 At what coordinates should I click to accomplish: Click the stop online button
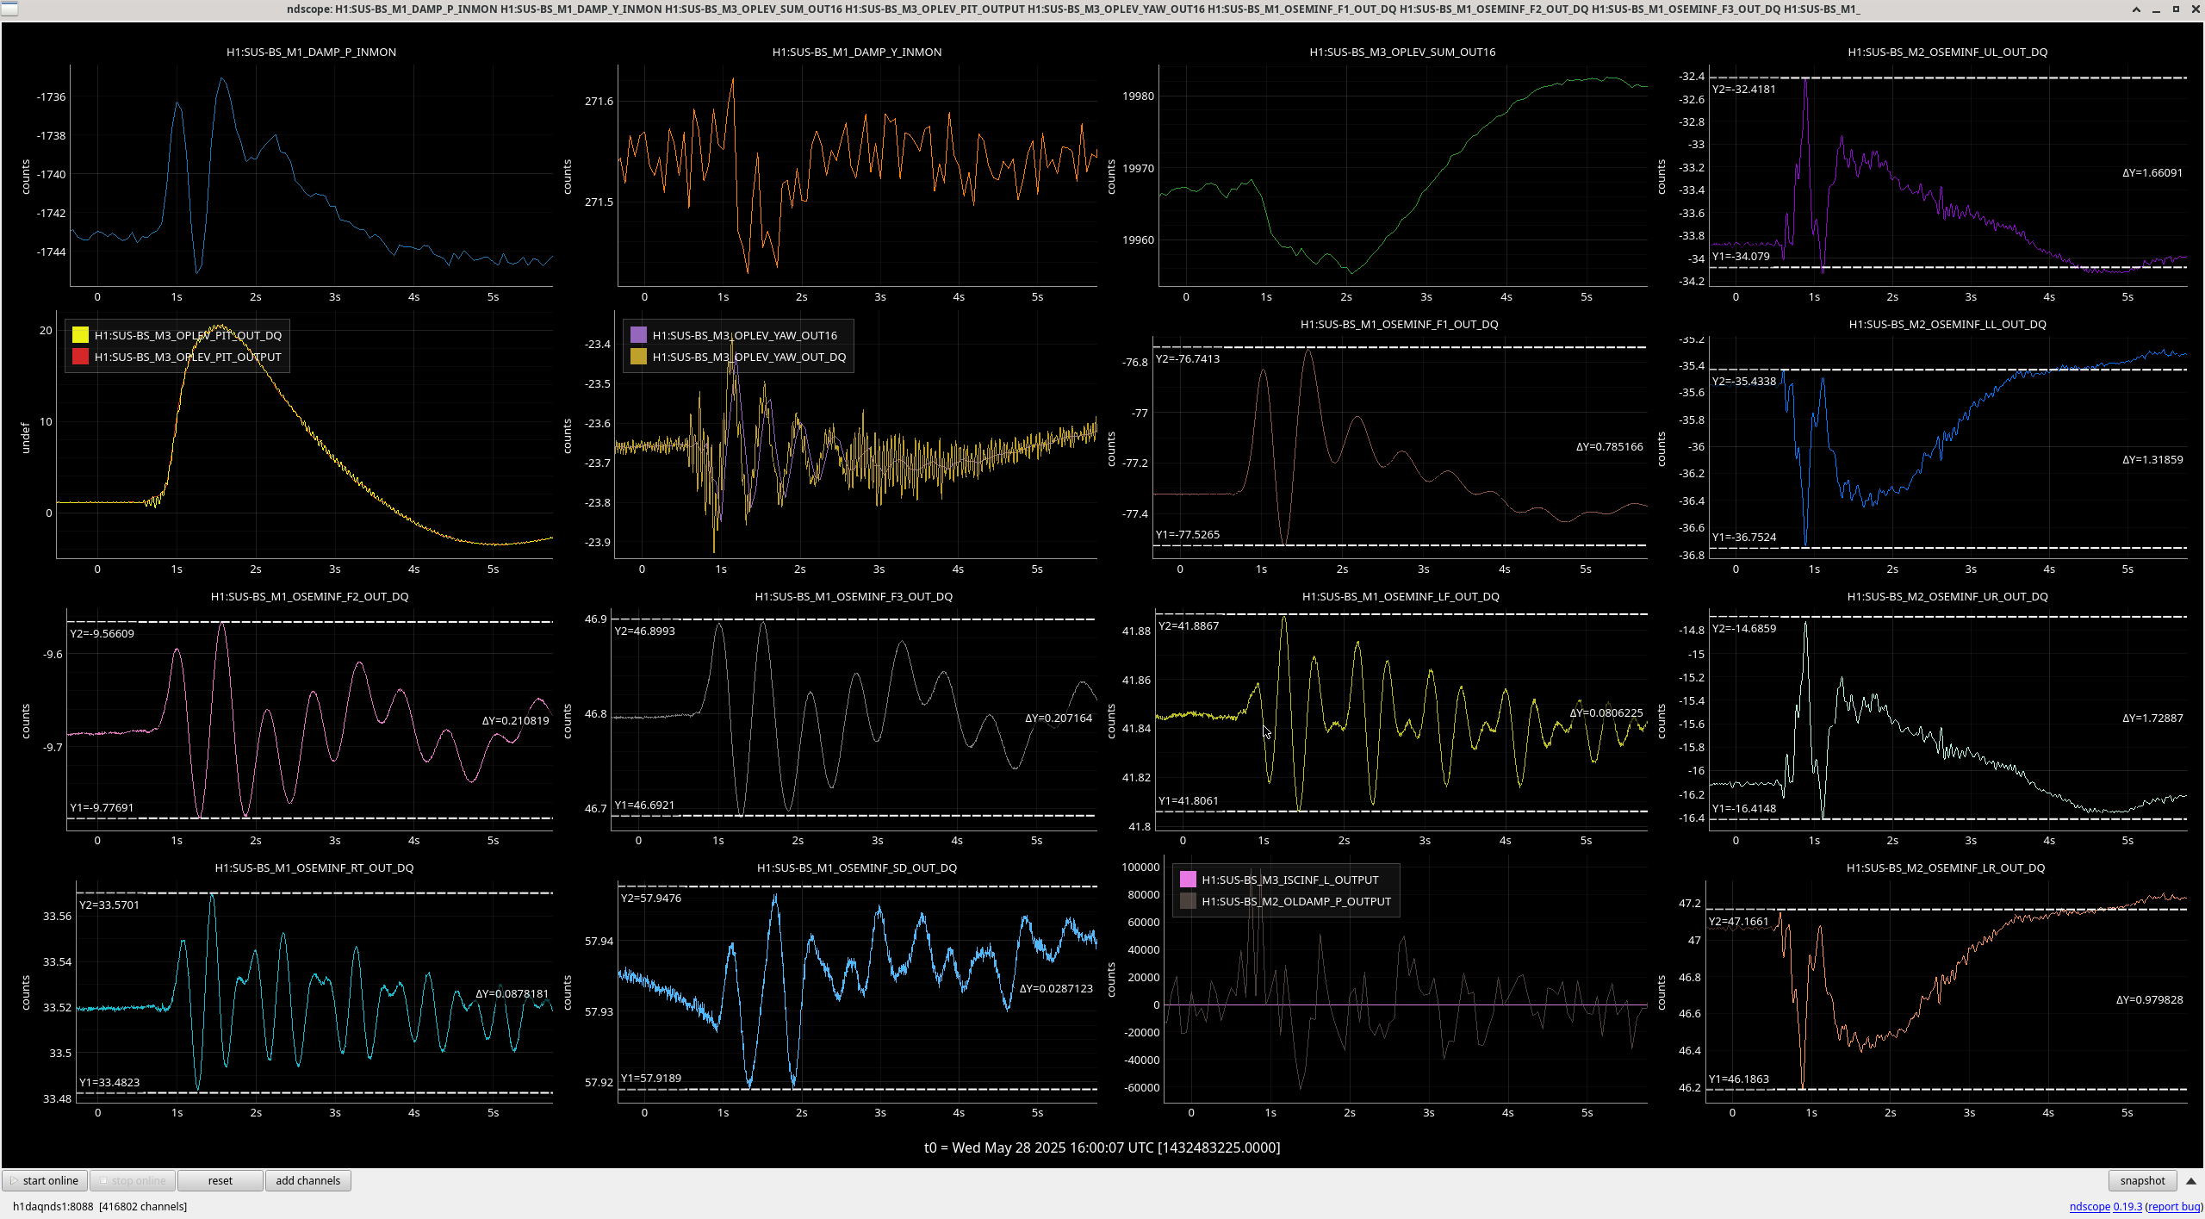133,1180
